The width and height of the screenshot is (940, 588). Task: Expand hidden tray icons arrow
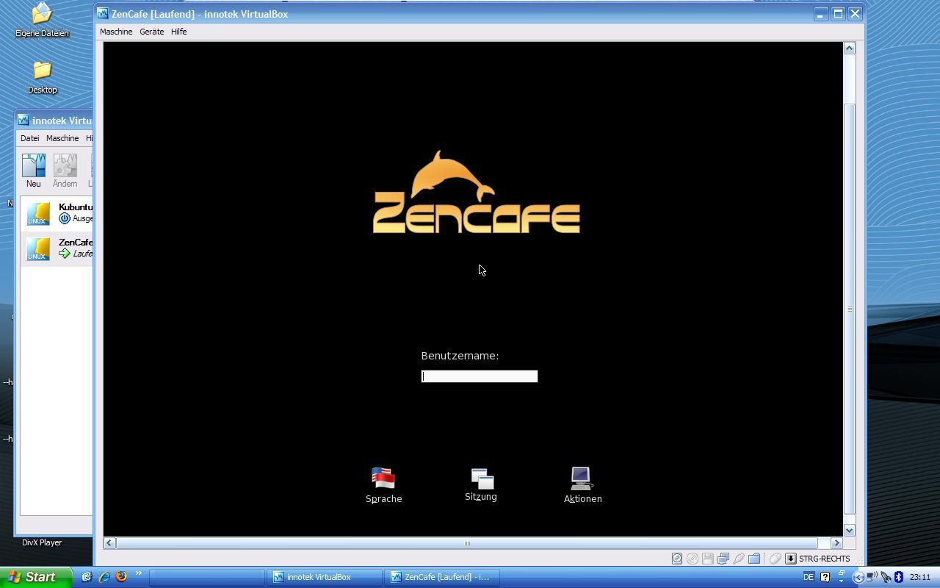tap(858, 578)
